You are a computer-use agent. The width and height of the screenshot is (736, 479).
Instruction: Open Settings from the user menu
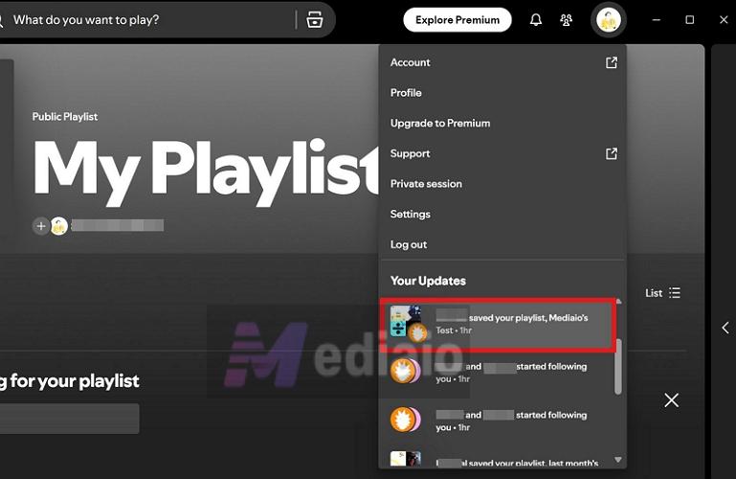tap(502, 215)
